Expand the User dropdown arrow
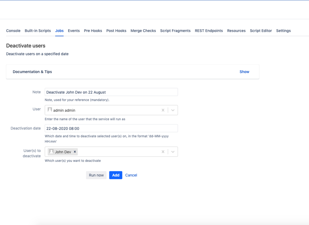This screenshot has width=309, height=225. (173, 110)
